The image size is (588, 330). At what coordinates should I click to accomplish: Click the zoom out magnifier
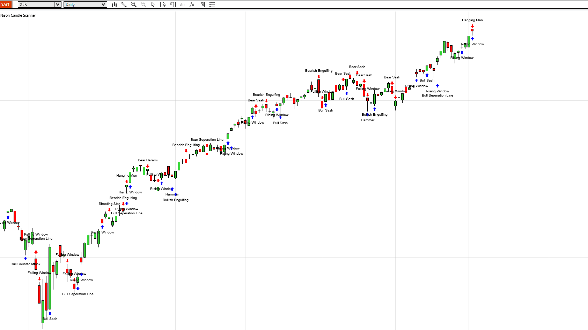point(143,5)
